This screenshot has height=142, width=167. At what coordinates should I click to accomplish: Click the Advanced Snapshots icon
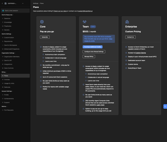click(x=3, y=49)
